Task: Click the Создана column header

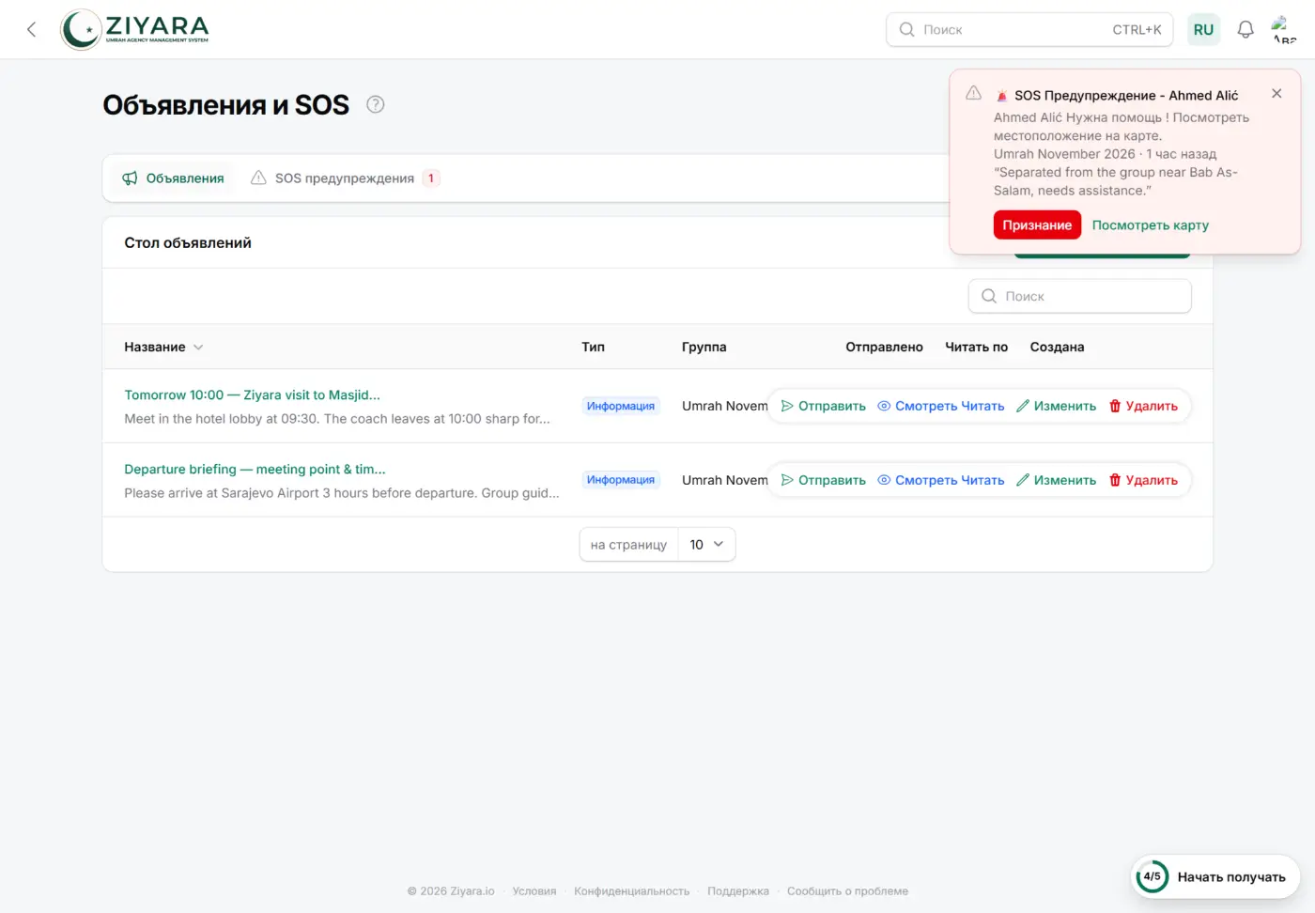Action: pos(1057,347)
